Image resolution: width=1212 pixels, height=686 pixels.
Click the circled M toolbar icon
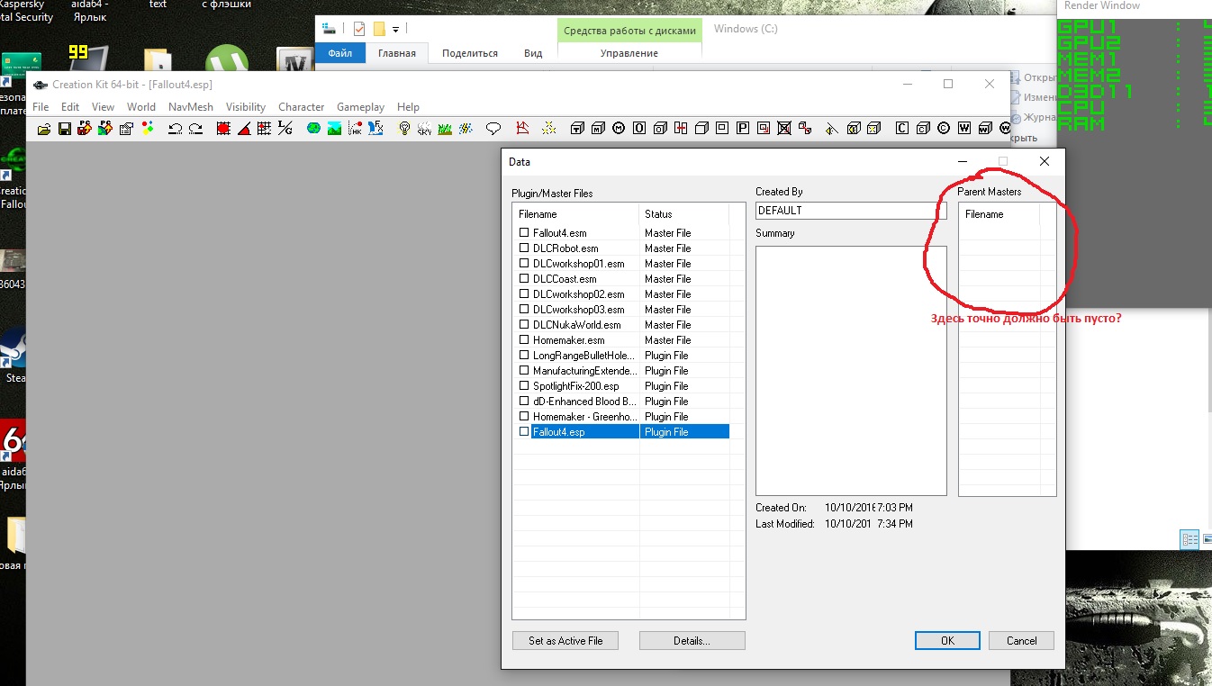point(619,129)
